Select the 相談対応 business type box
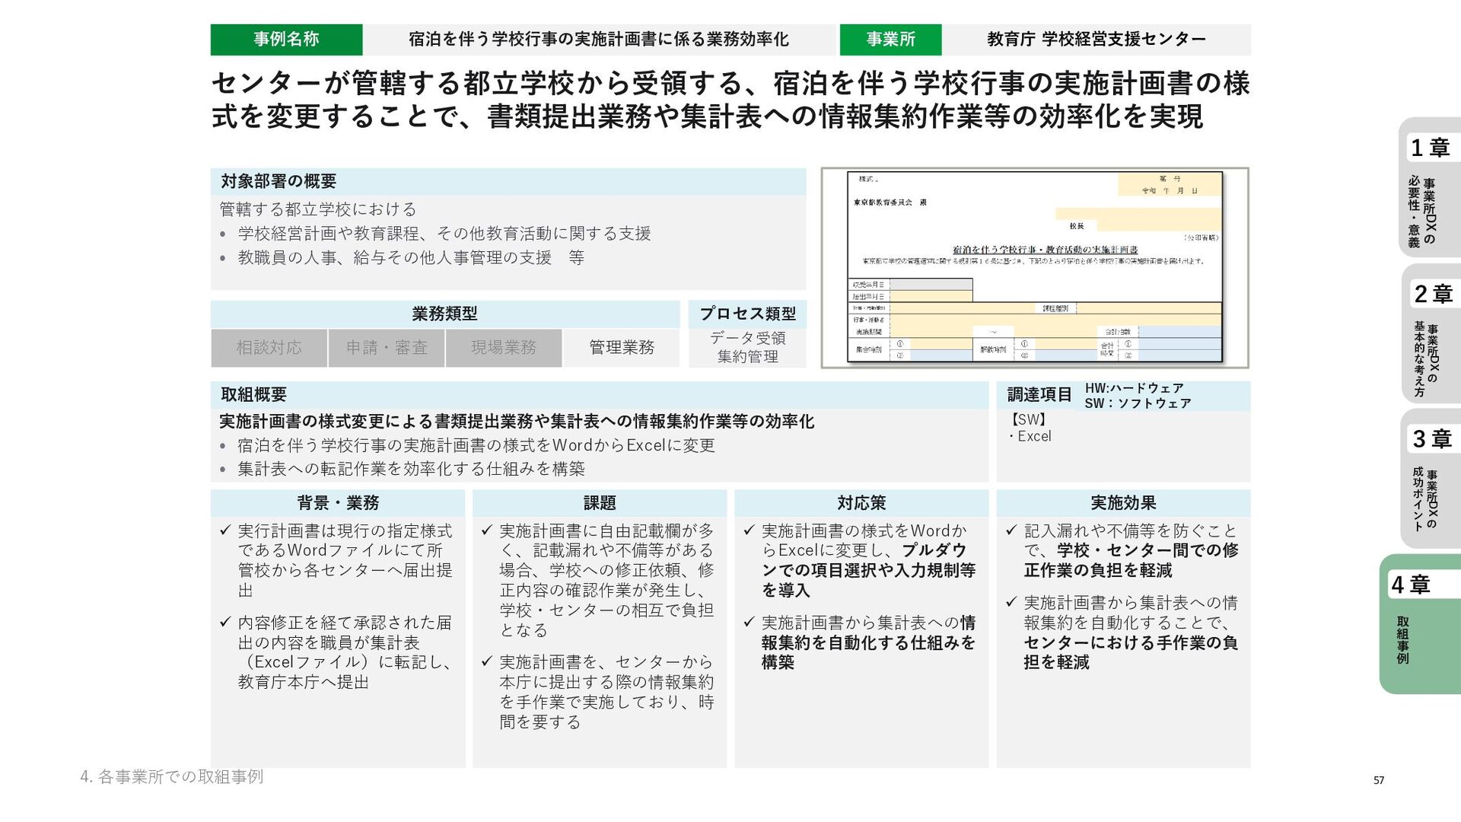This screenshot has height=822, width=1461. click(269, 348)
